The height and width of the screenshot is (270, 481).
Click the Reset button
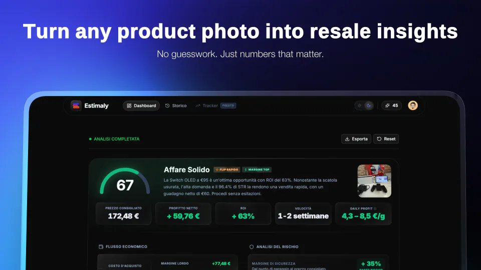386,139
